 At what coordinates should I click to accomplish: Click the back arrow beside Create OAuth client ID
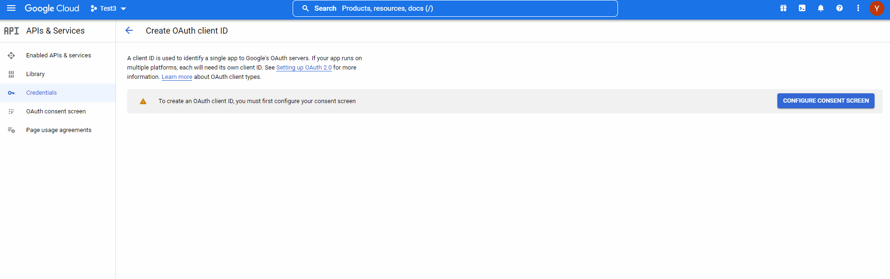(129, 31)
